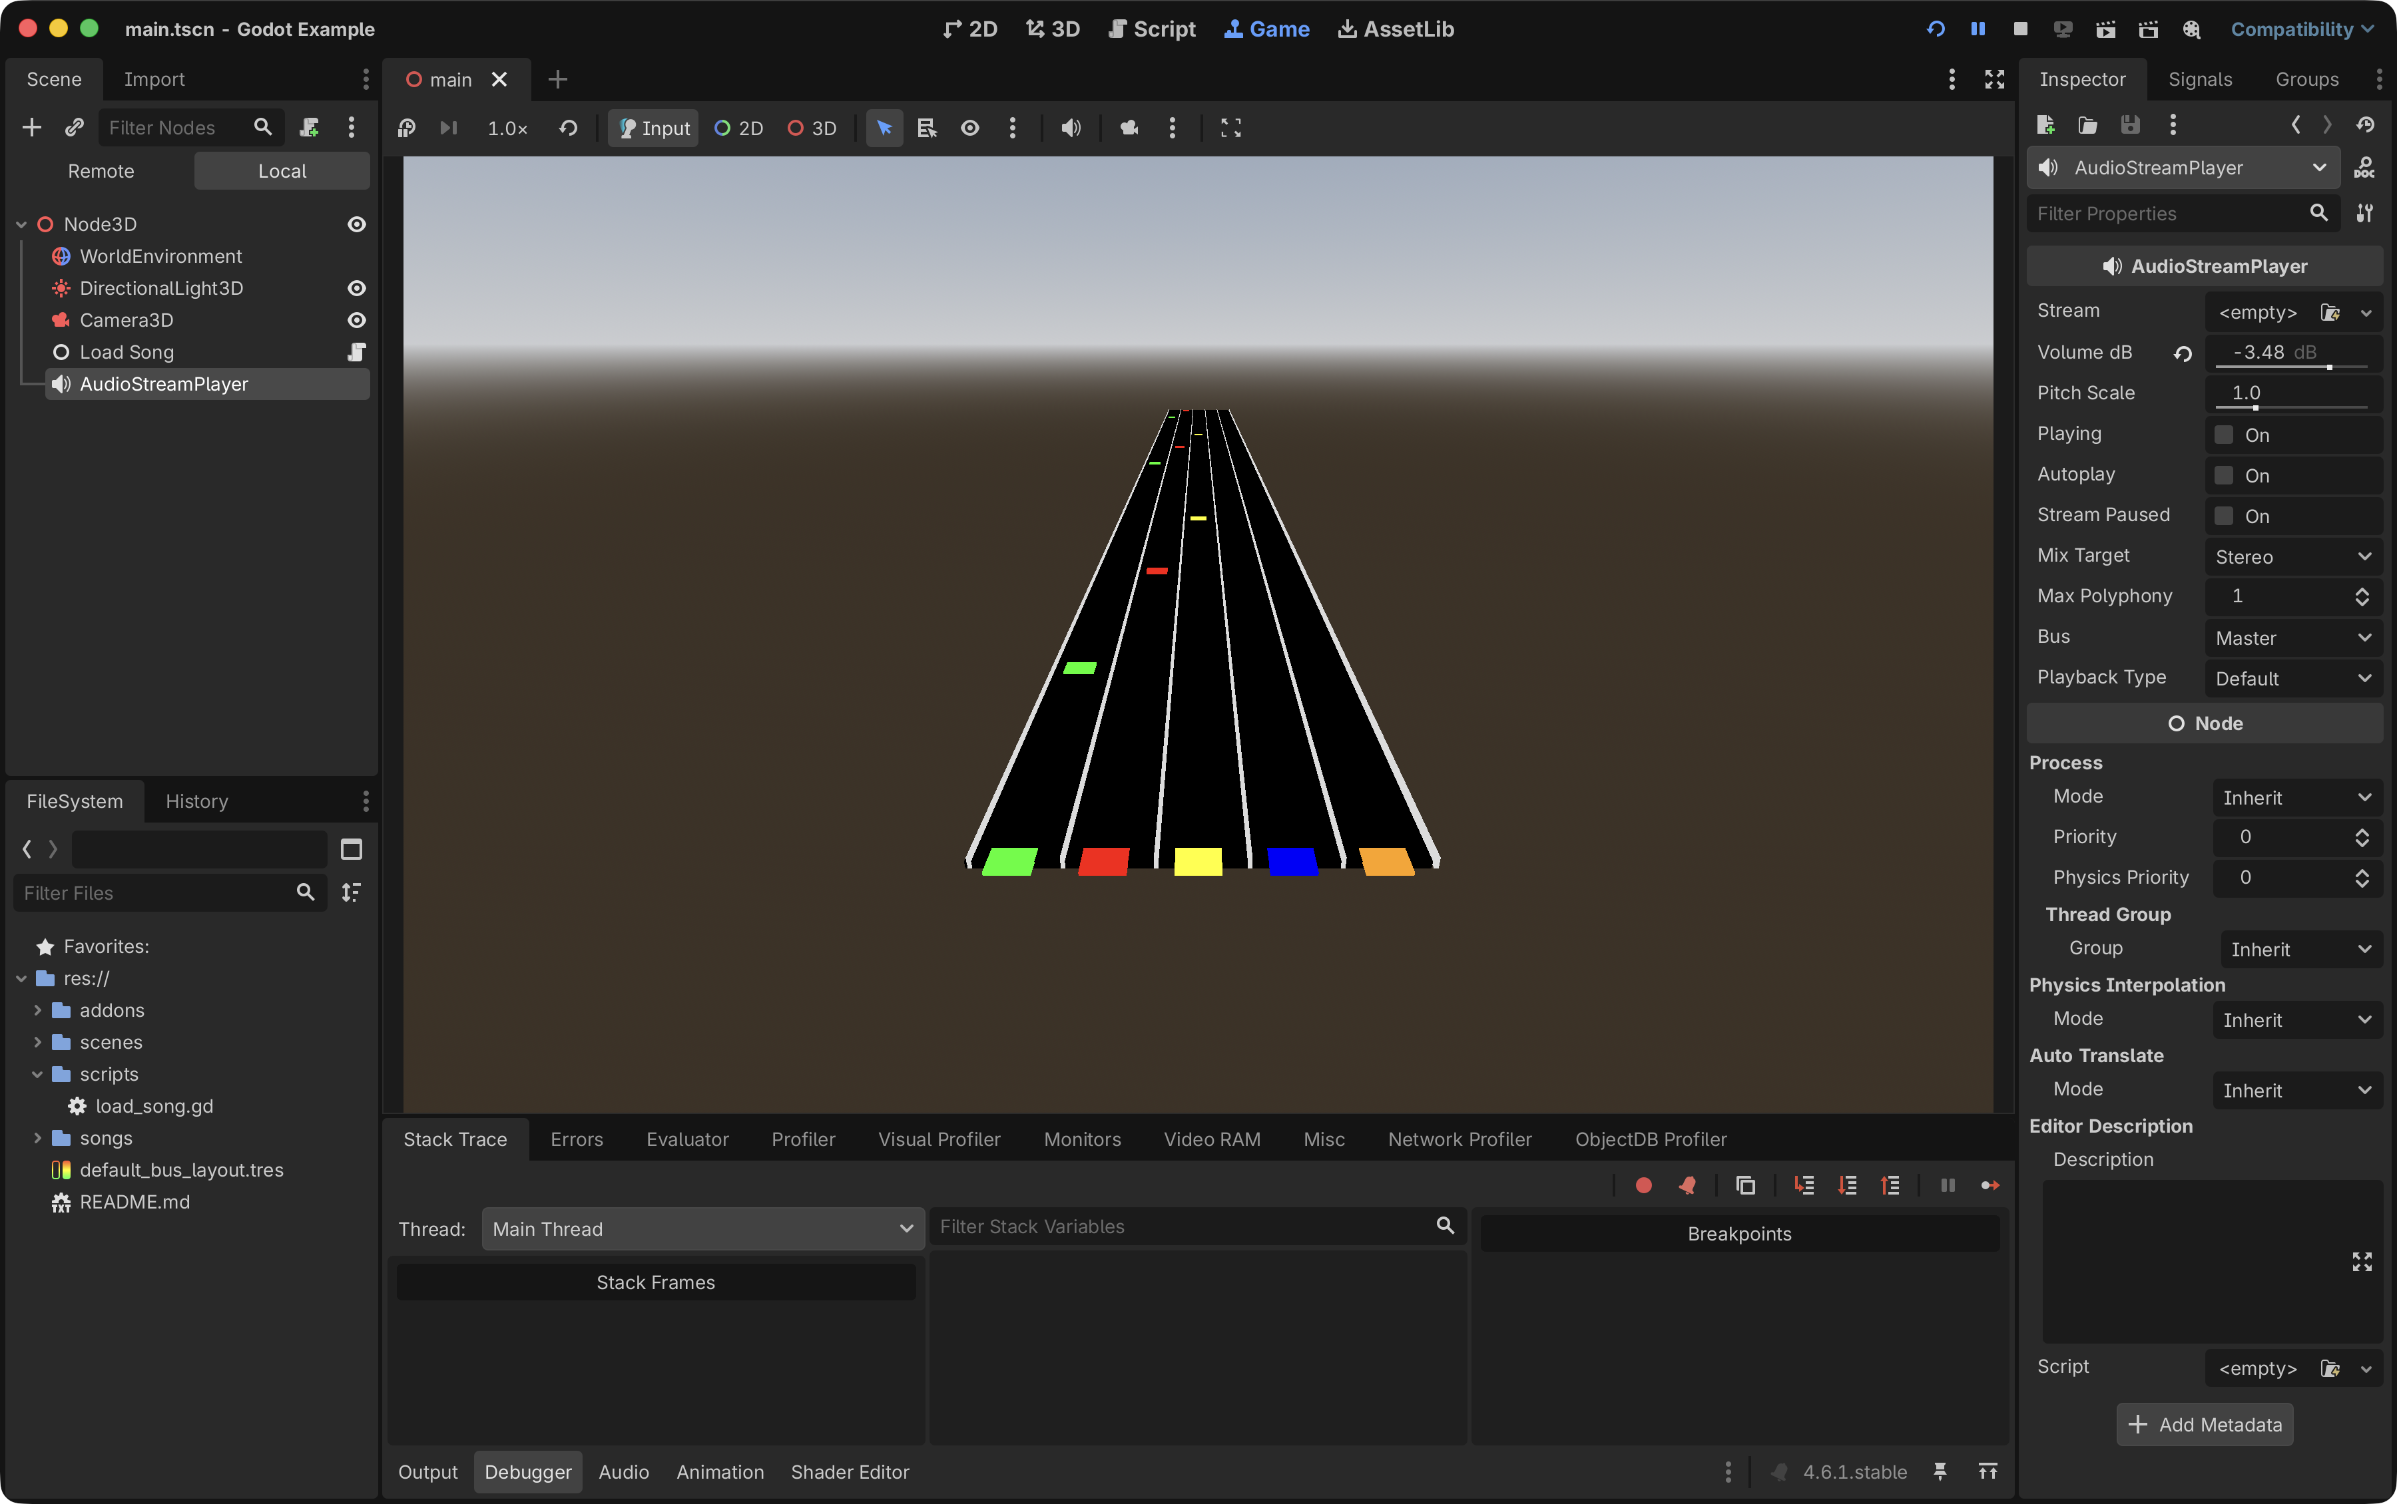The width and height of the screenshot is (2397, 1504).
Task: Open the Mix Target Stereo dropdown
Action: click(x=2292, y=556)
